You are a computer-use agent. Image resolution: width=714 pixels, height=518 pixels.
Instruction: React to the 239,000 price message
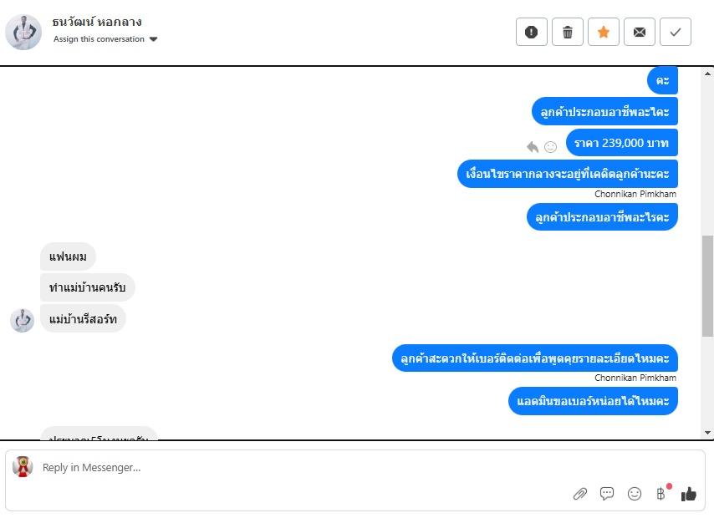pos(550,147)
